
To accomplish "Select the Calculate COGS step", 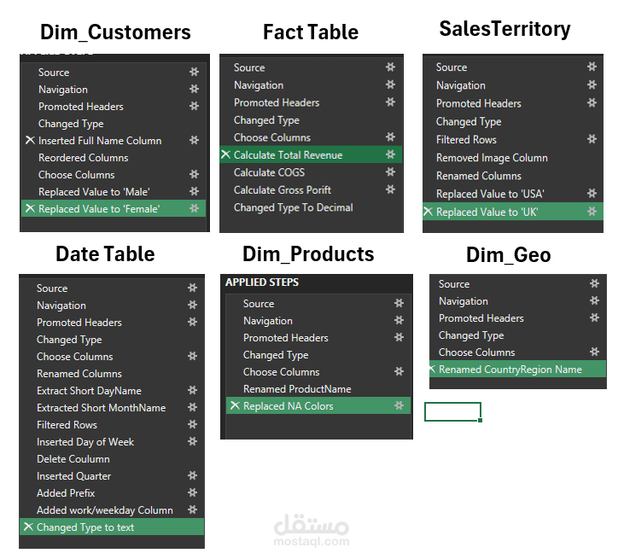I will (269, 172).
